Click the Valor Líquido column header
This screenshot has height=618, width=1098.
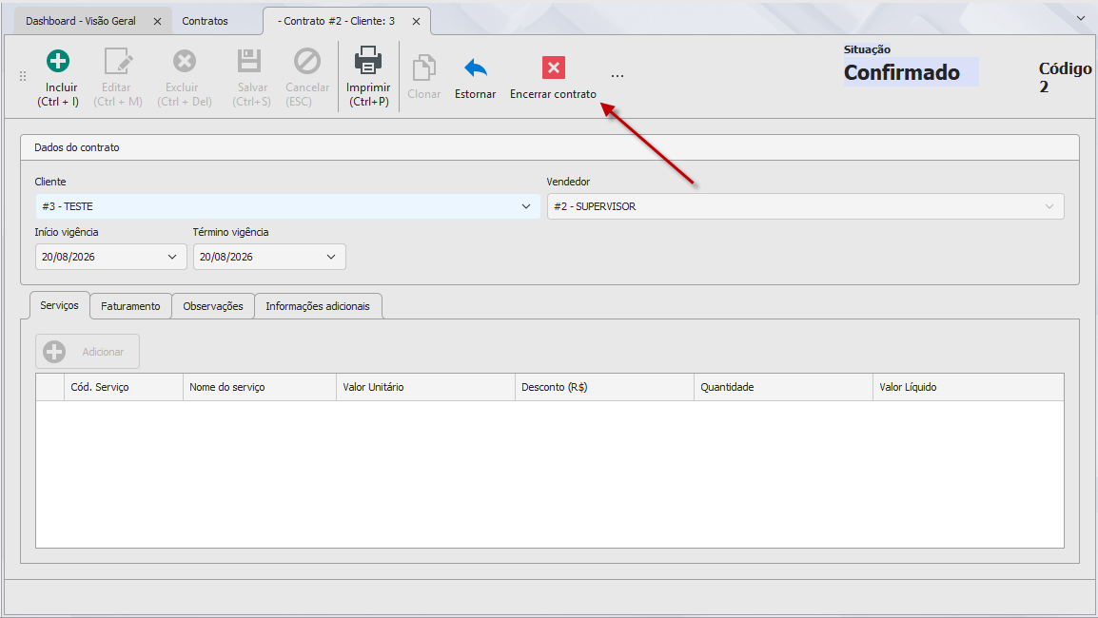969,387
